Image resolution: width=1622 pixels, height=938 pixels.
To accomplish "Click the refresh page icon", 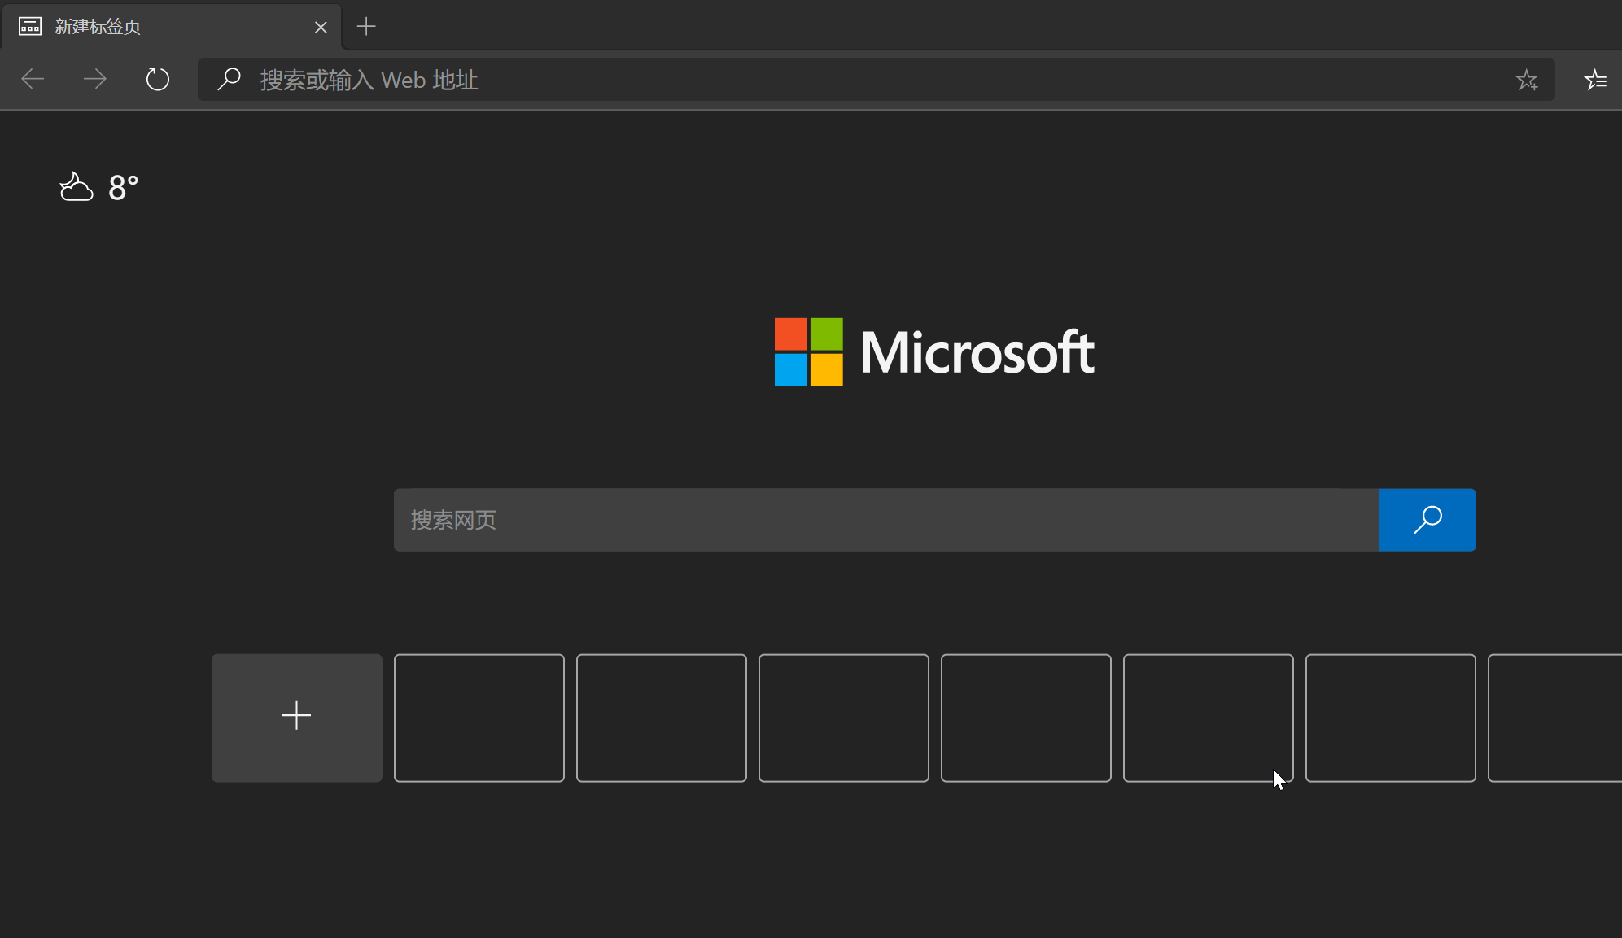I will coord(157,79).
